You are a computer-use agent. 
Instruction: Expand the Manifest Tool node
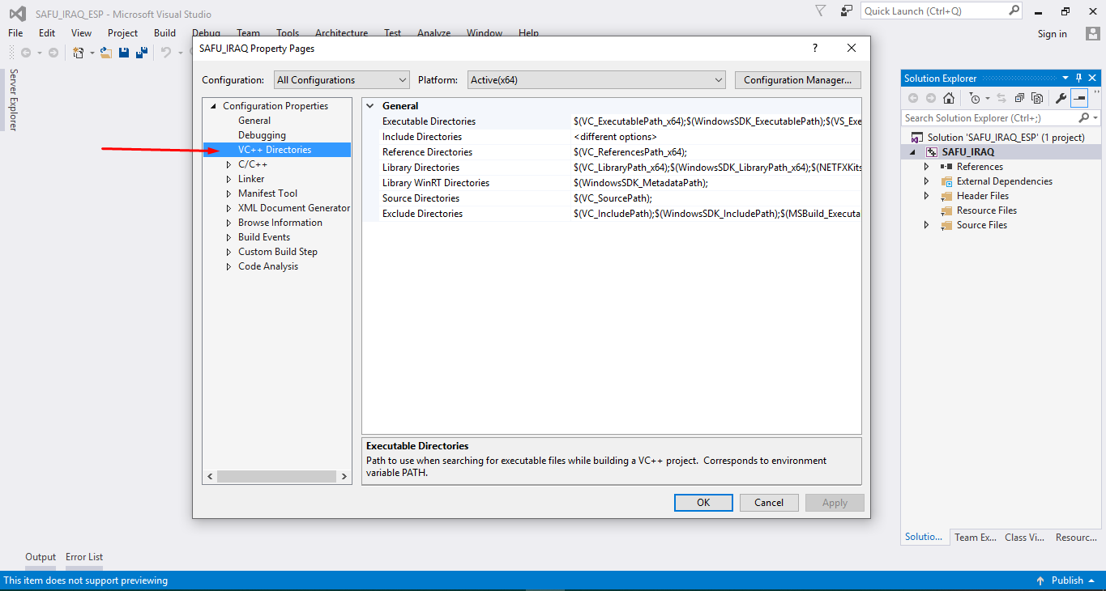pos(228,193)
